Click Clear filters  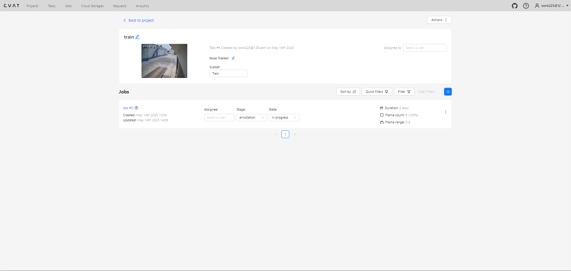pyautogui.click(x=426, y=92)
